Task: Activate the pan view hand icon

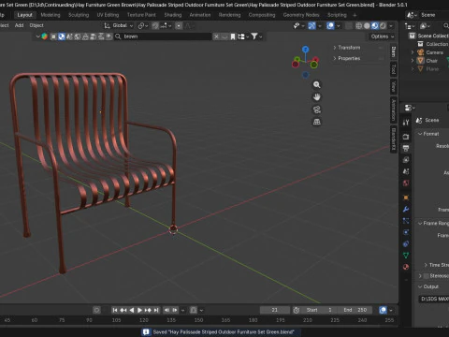Action: 317,97
